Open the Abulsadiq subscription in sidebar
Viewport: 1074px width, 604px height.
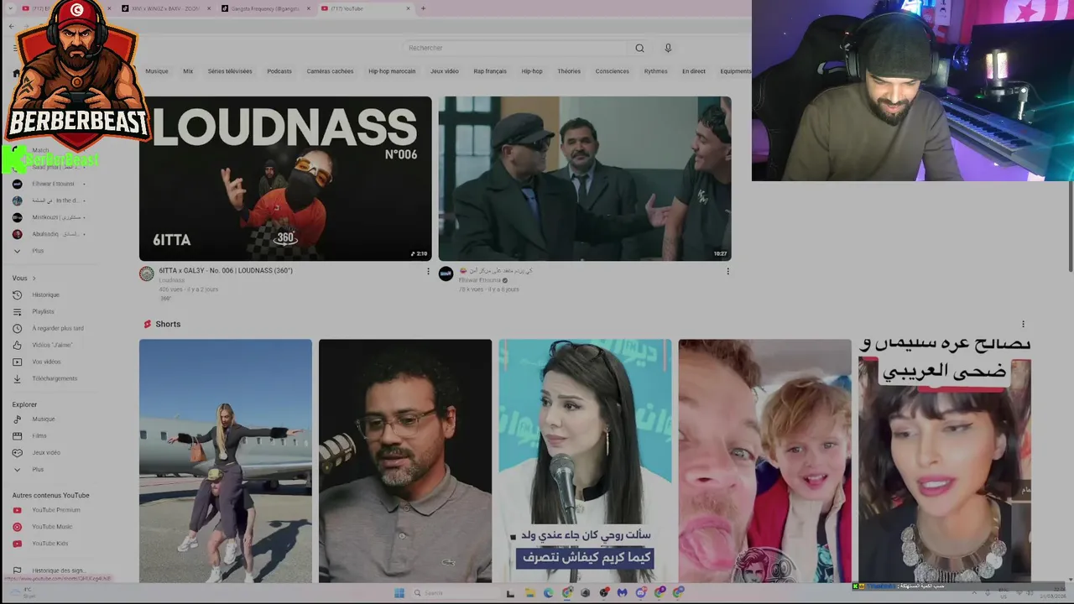(x=48, y=234)
